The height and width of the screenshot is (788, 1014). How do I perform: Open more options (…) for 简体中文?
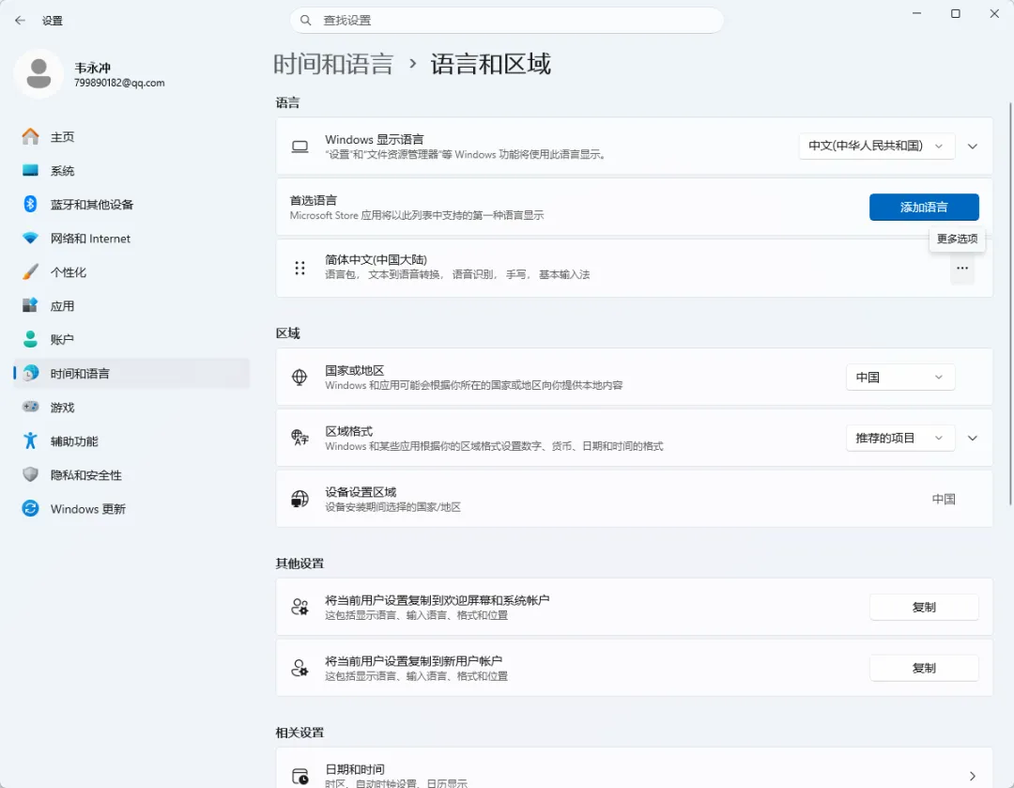click(x=962, y=268)
